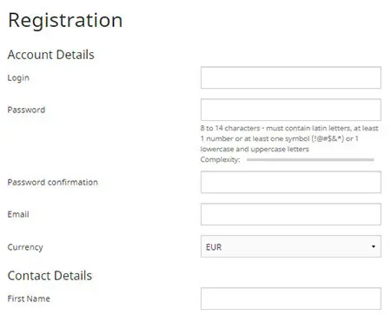Click the small arrow in Currency selector
The height and width of the screenshot is (315, 391).
[x=374, y=246]
